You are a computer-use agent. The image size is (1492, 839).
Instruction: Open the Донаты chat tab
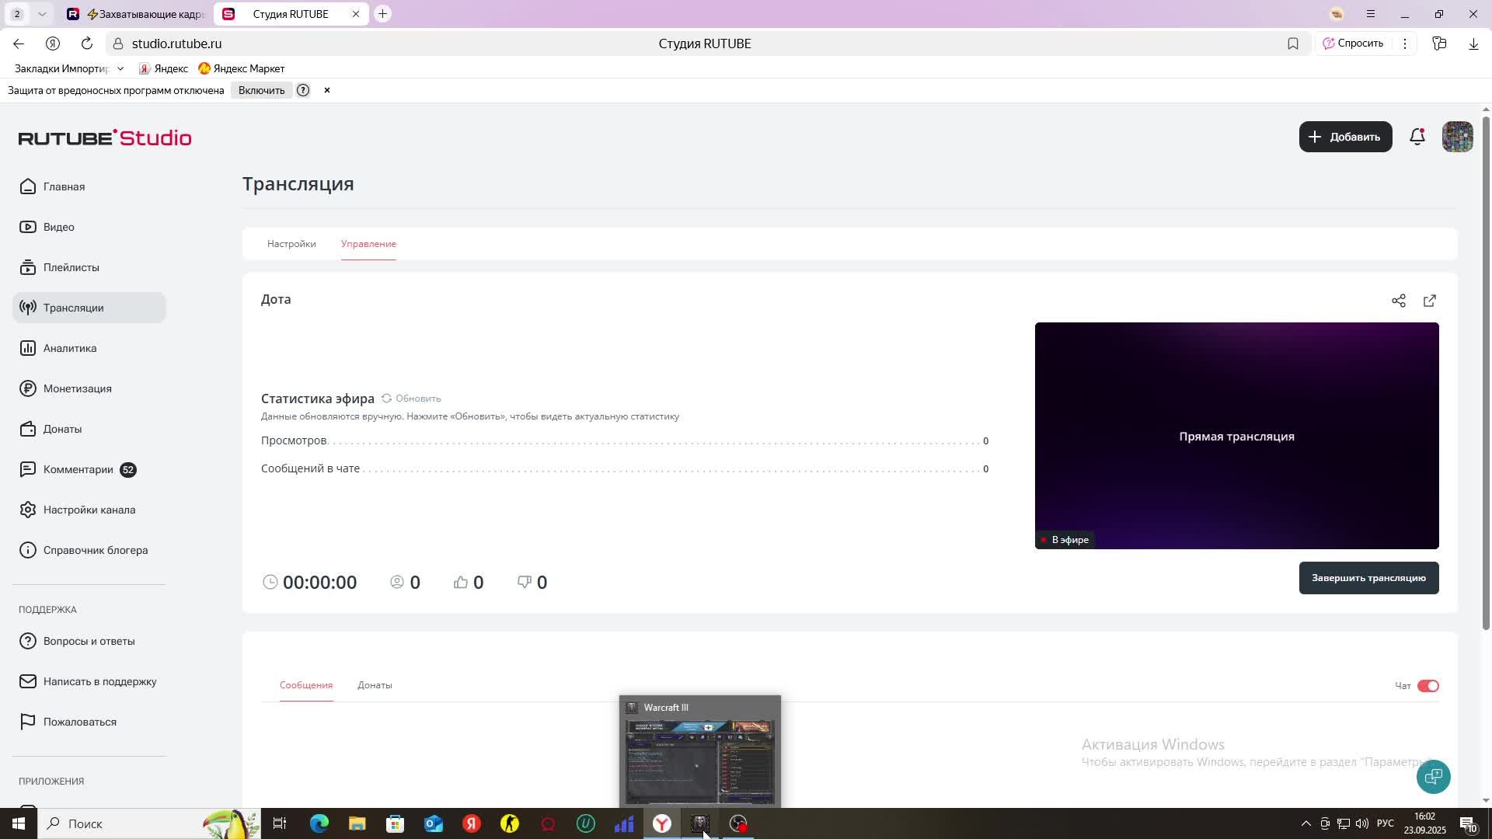tap(375, 685)
